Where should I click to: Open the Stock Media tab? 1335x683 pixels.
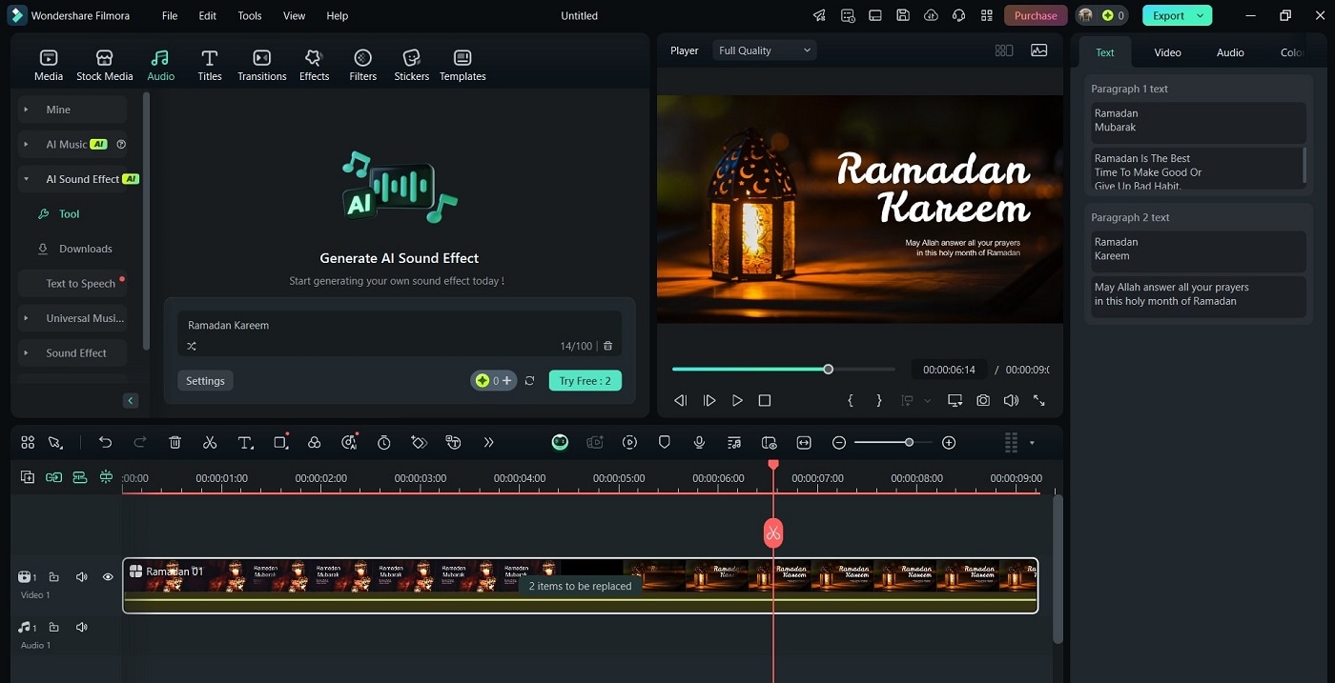pyautogui.click(x=105, y=65)
